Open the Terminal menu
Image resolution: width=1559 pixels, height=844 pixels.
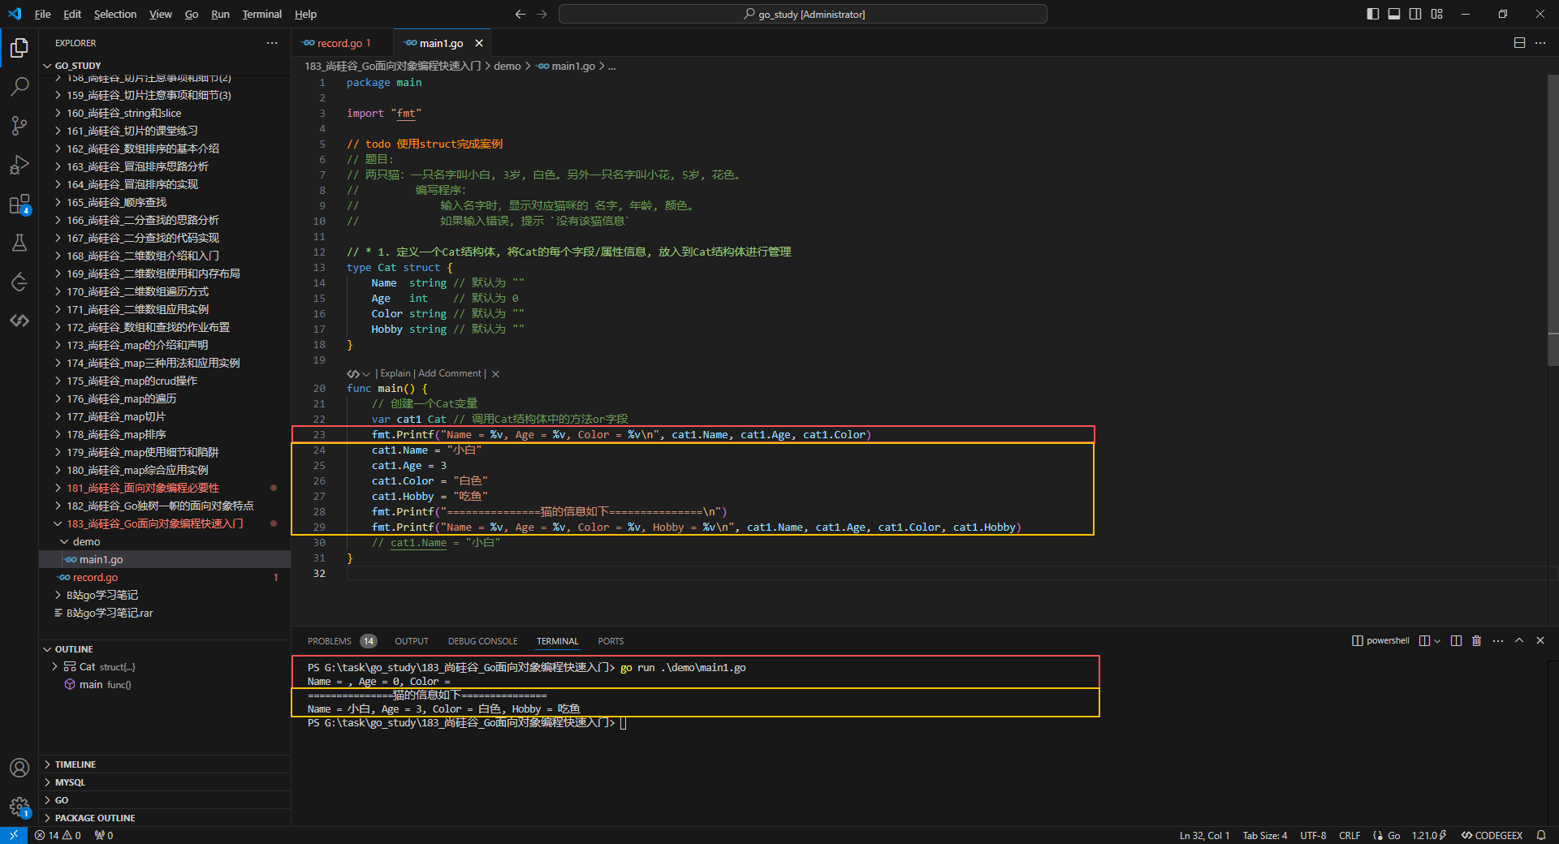(261, 14)
